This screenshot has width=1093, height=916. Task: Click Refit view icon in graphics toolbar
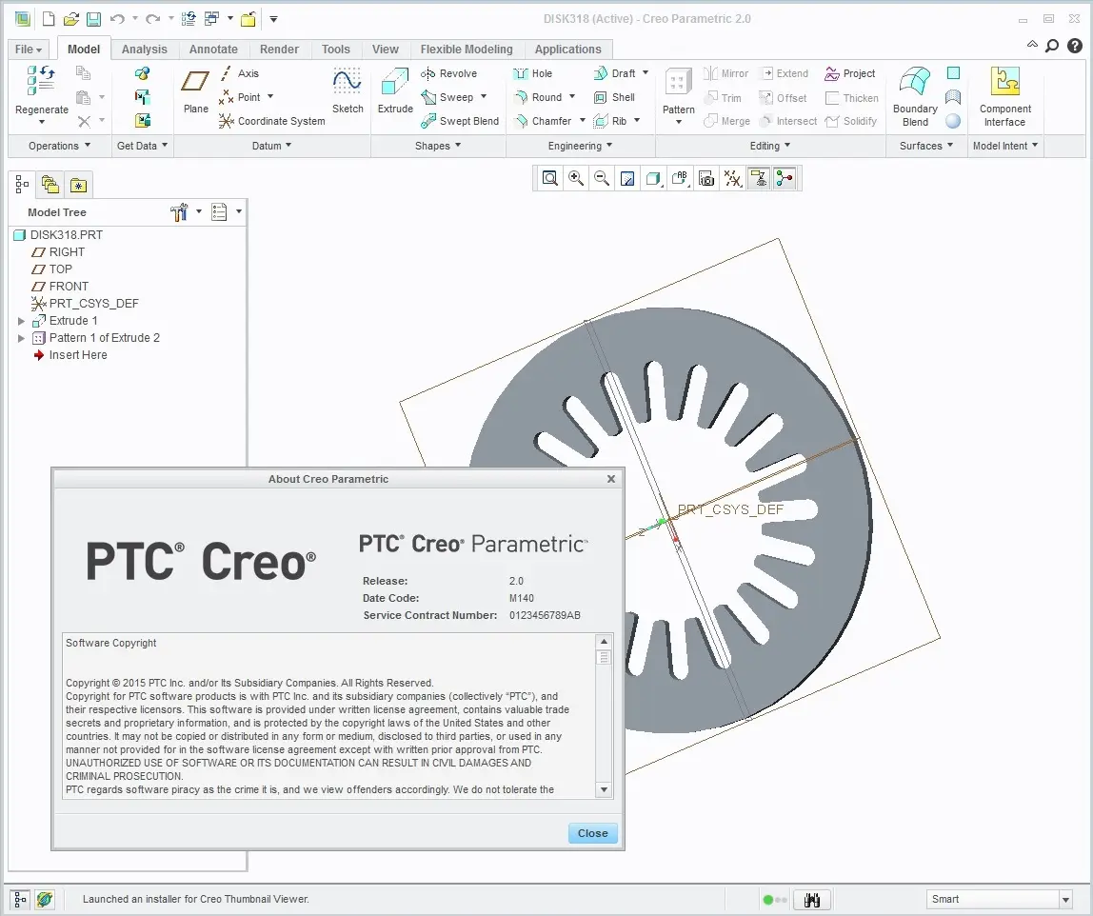[550, 178]
